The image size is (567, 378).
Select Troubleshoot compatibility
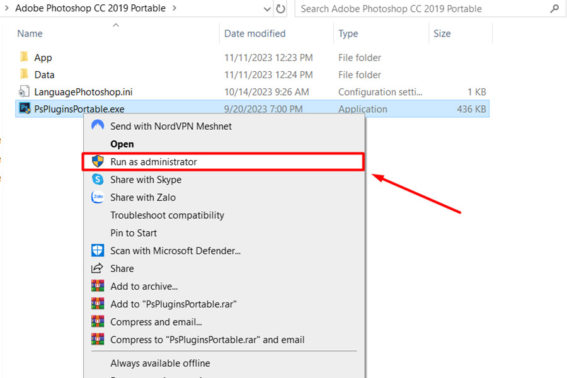224,215
